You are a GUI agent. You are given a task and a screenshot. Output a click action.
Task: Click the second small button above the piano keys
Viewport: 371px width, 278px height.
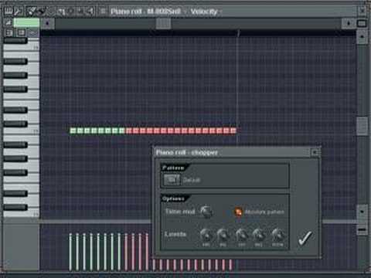click(21, 32)
